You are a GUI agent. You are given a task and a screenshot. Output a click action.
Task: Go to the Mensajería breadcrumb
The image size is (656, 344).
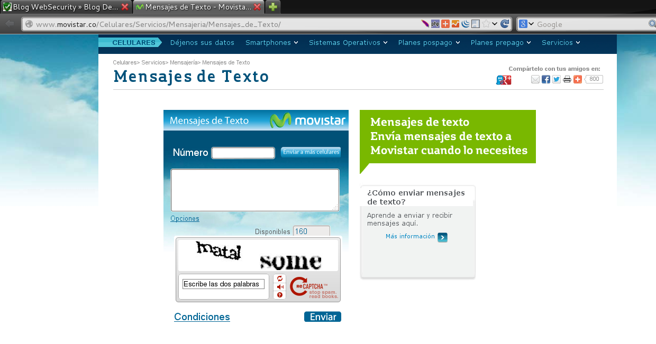click(183, 62)
